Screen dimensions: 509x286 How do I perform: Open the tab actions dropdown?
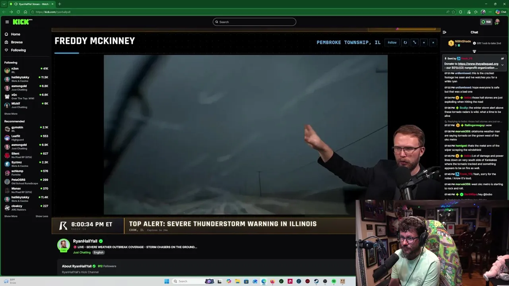(4, 4)
